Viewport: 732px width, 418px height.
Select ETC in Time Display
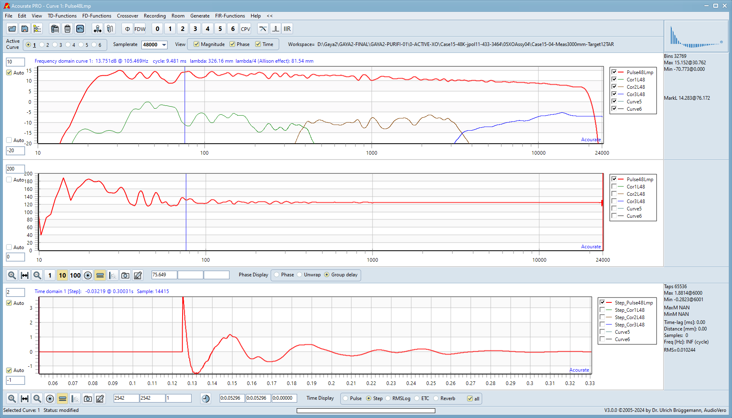(417, 398)
